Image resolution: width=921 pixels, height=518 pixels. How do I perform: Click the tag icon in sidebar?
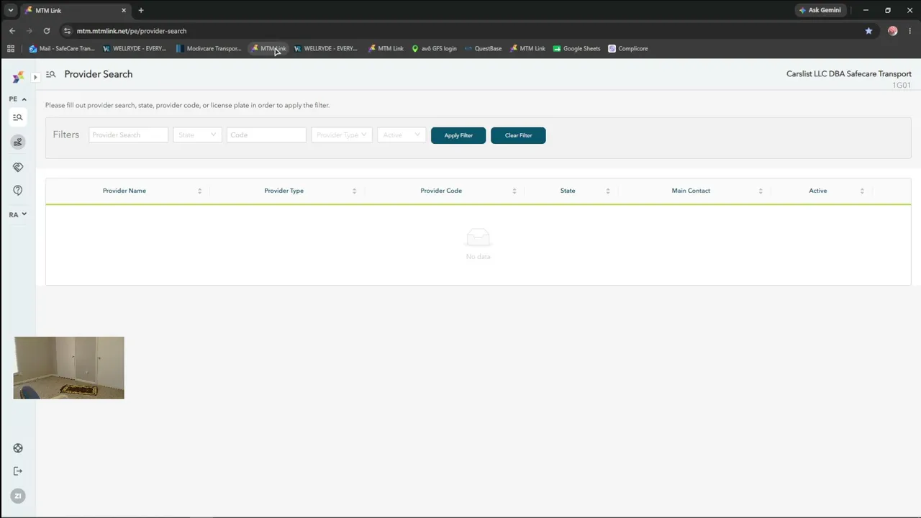click(x=18, y=167)
